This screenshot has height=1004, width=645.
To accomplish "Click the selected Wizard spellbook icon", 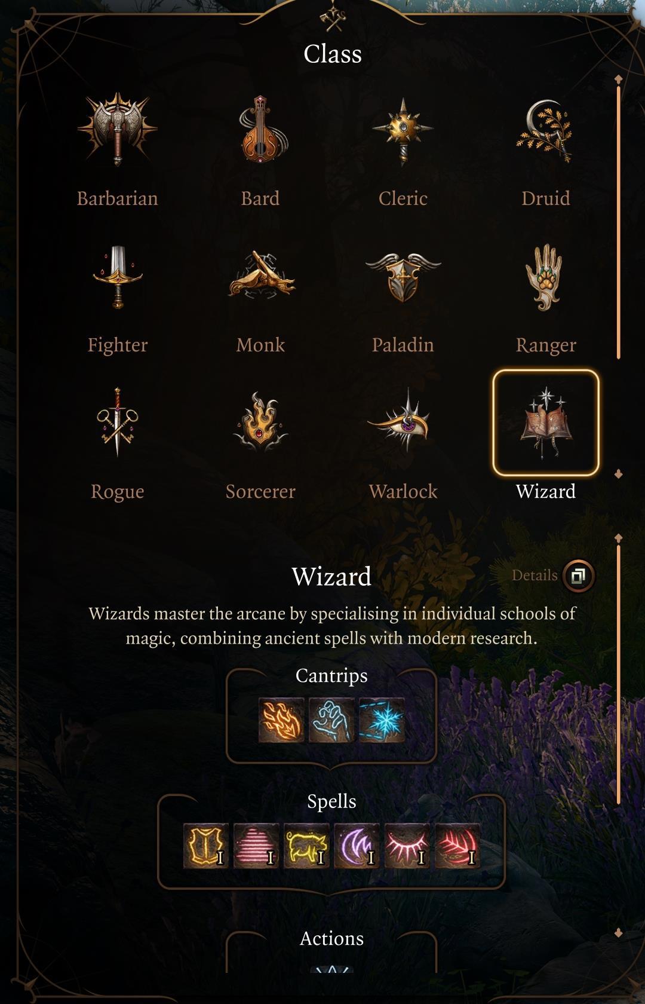I will click(545, 423).
